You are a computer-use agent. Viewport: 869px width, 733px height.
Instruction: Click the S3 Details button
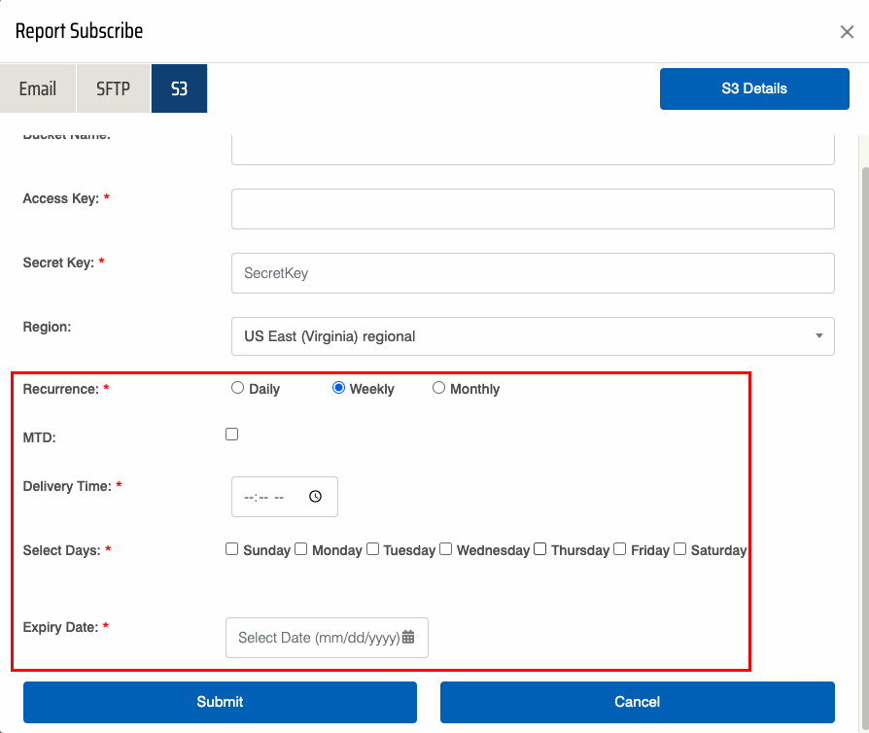[x=754, y=88]
